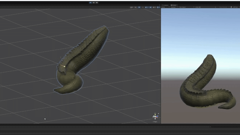Toggle the Right perspective label under gizmo

pyautogui.click(x=155, y=122)
